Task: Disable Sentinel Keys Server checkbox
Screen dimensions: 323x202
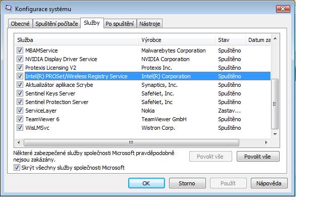Action: click(x=20, y=93)
